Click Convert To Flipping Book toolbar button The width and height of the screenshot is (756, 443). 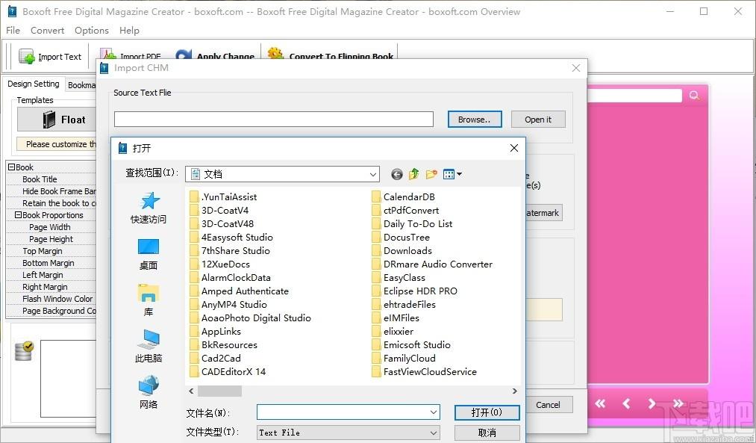point(331,55)
